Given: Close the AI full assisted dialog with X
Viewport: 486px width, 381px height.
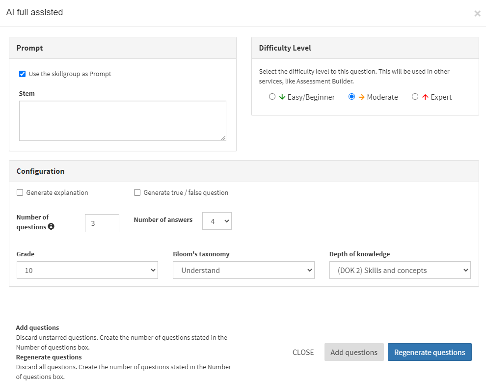Looking at the screenshot, I should pyautogui.click(x=477, y=13).
